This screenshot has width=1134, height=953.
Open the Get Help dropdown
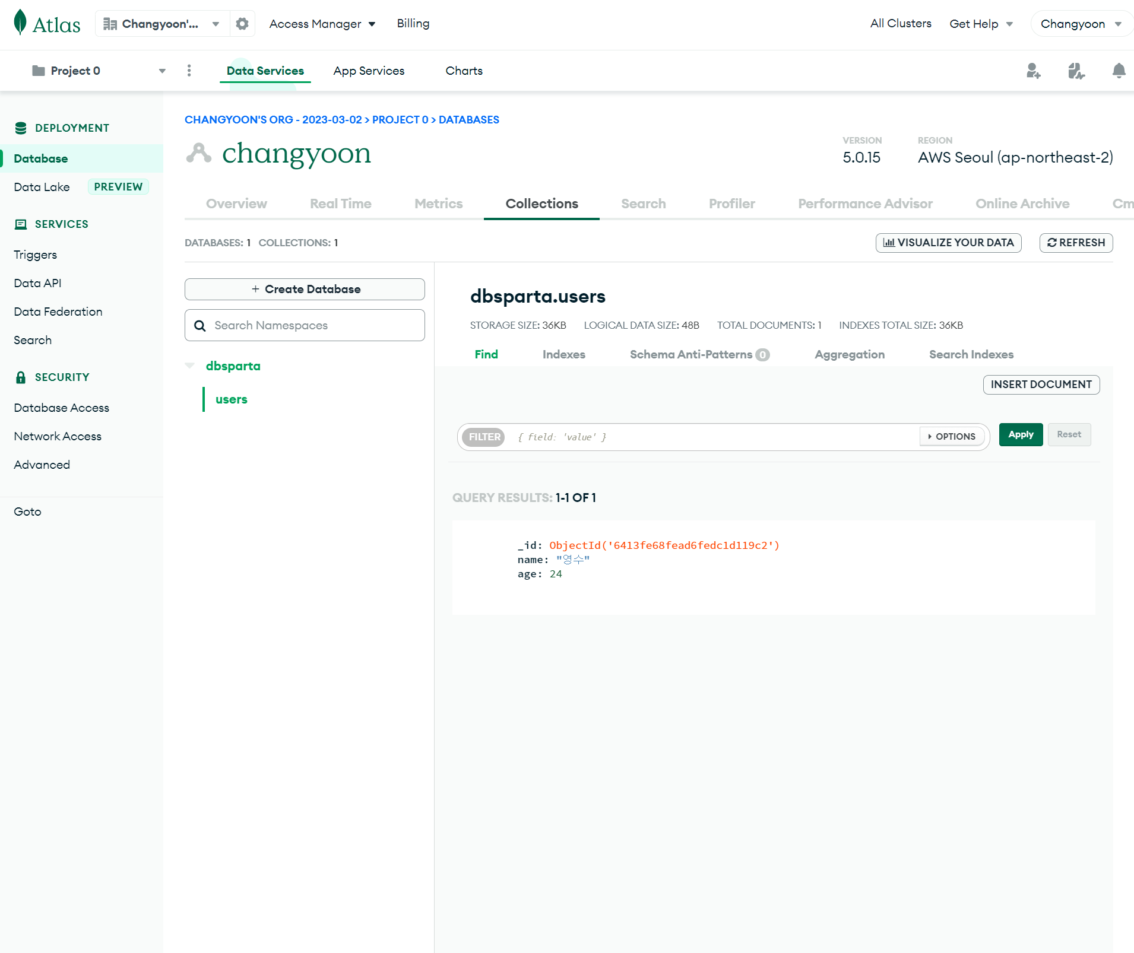click(981, 24)
